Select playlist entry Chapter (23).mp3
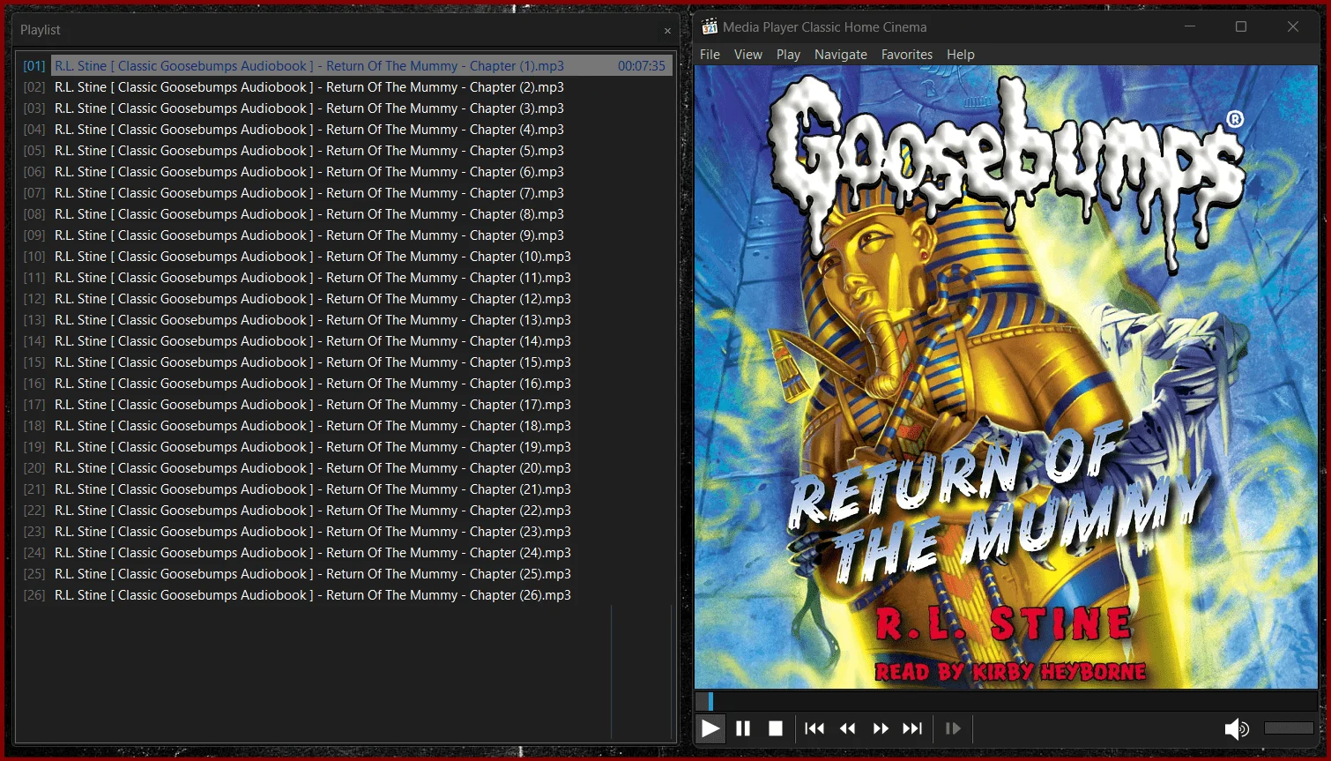1331x761 pixels. [x=347, y=532]
